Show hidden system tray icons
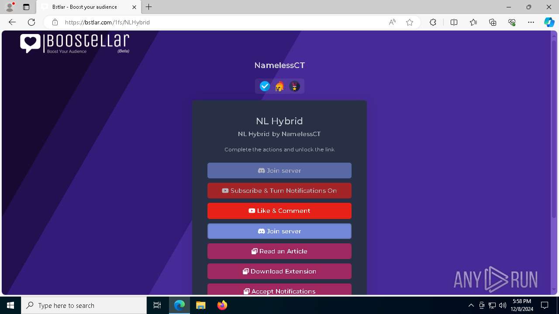The width and height of the screenshot is (559, 314). [x=471, y=305]
